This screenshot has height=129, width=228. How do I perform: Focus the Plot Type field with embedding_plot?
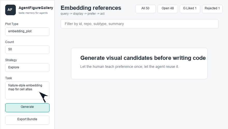27,31
